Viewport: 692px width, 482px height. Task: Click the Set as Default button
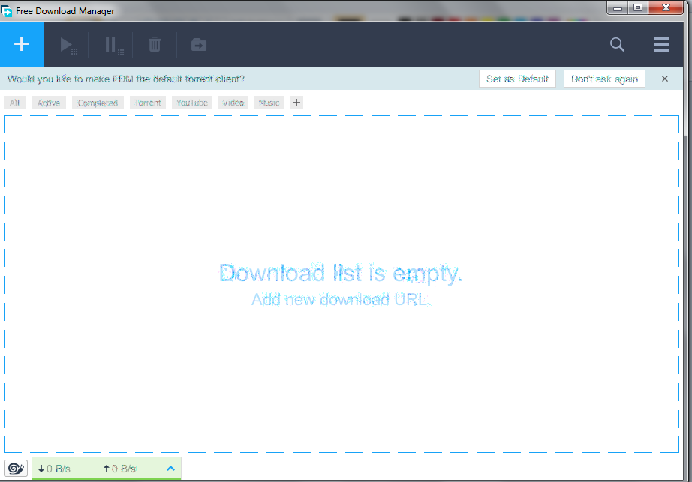[x=517, y=79]
